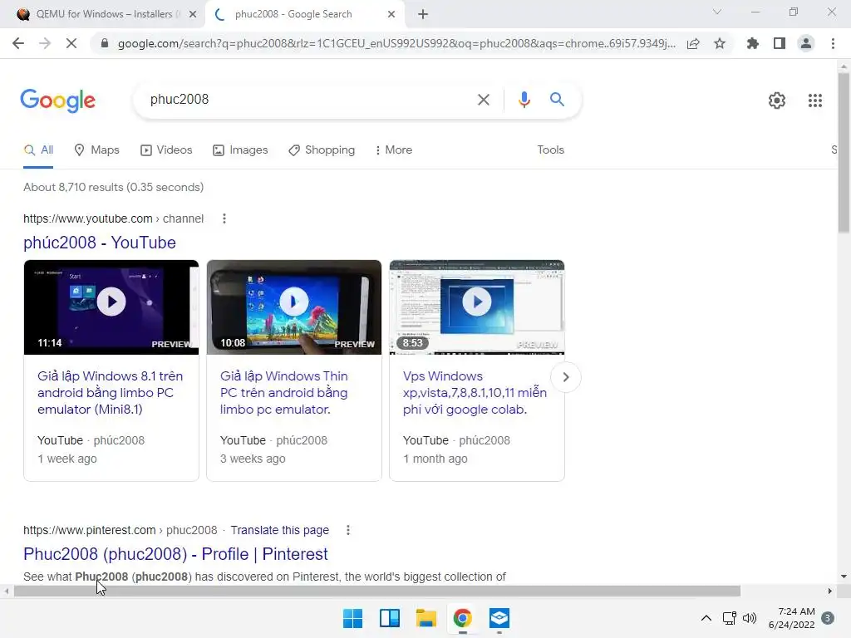Open tab search dropdown

click(x=717, y=12)
